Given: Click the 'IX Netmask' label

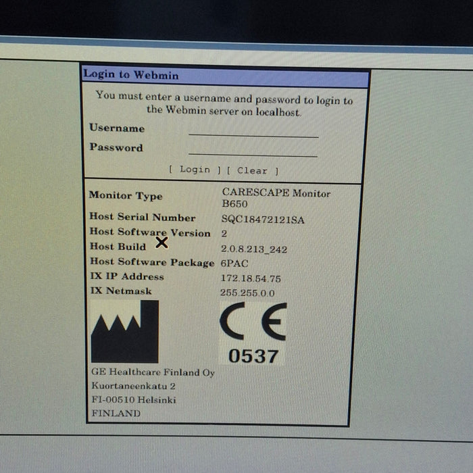Looking at the screenshot, I should coord(121,291).
